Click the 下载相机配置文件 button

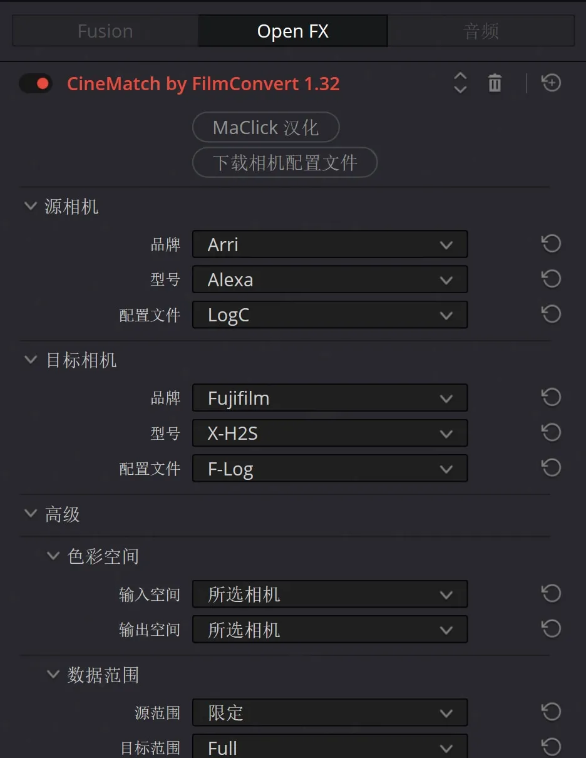(x=285, y=163)
